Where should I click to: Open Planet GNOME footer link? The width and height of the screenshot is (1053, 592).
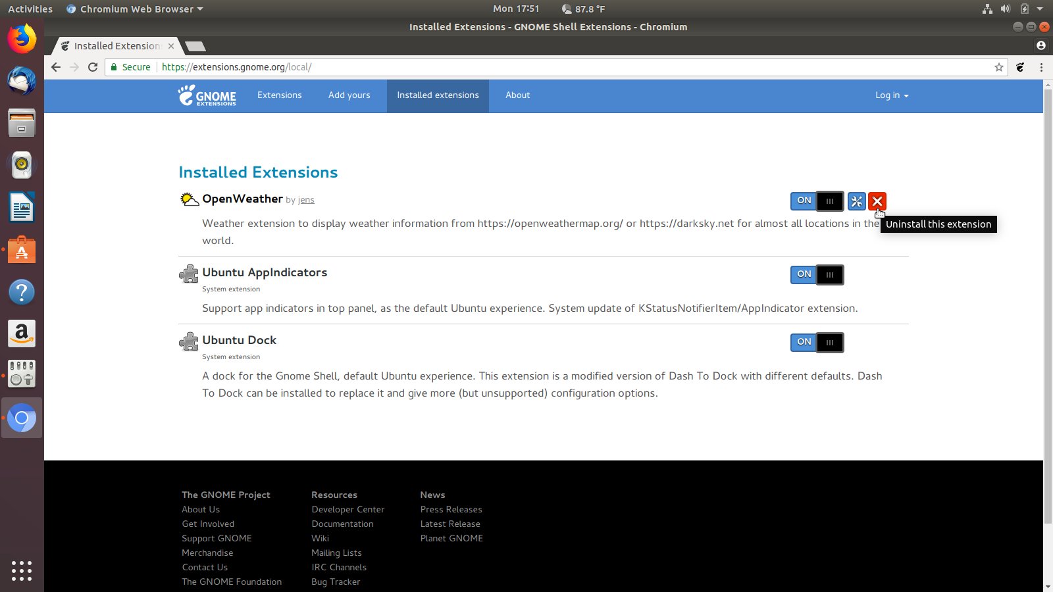click(x=451, y=538)
